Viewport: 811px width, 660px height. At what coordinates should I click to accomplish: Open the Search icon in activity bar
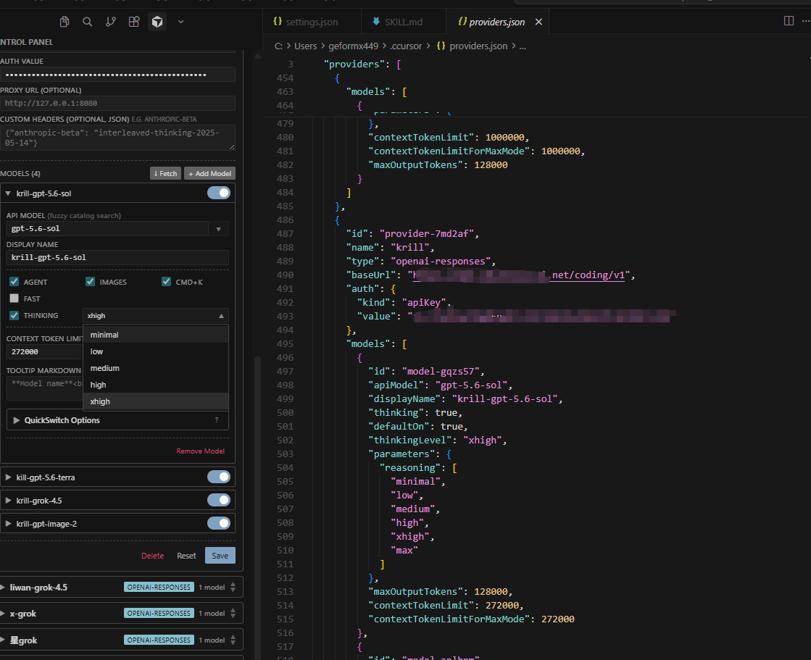88,22
